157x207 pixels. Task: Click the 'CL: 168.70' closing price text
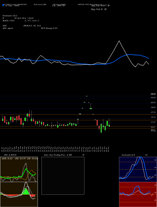pos(58,6)
